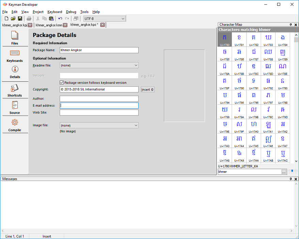This screenshot has width=299, height=239.
Task: Click the E-mail address field
Action: coord(99,106)
